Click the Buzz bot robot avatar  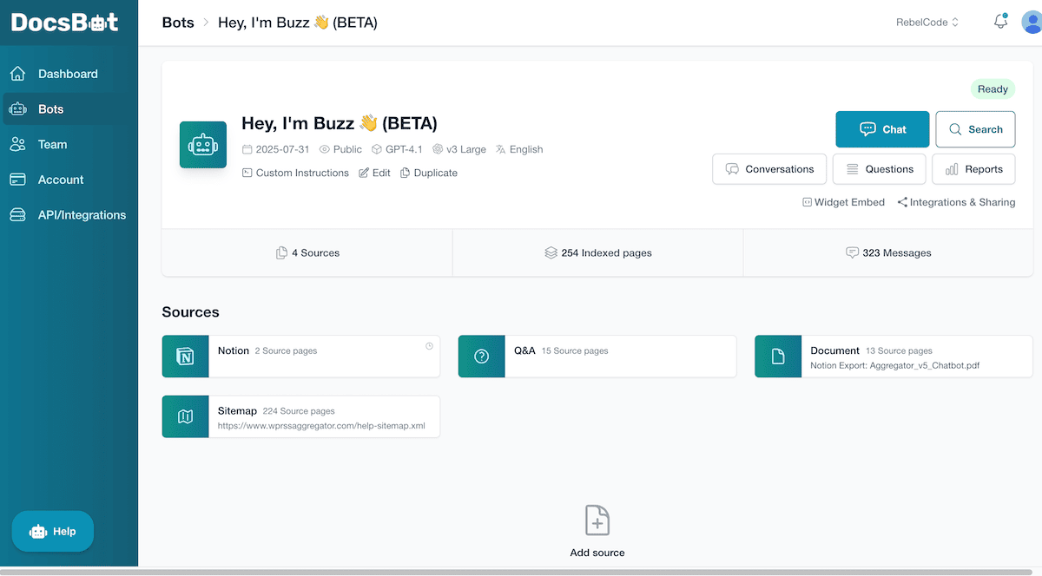point(203,145)
